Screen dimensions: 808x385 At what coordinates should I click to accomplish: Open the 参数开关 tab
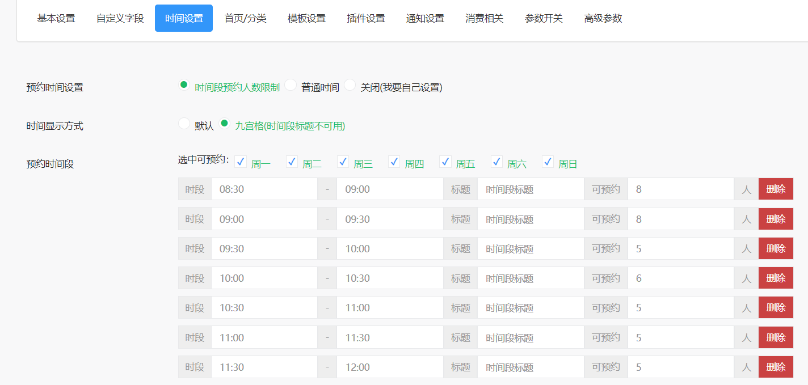544,18
